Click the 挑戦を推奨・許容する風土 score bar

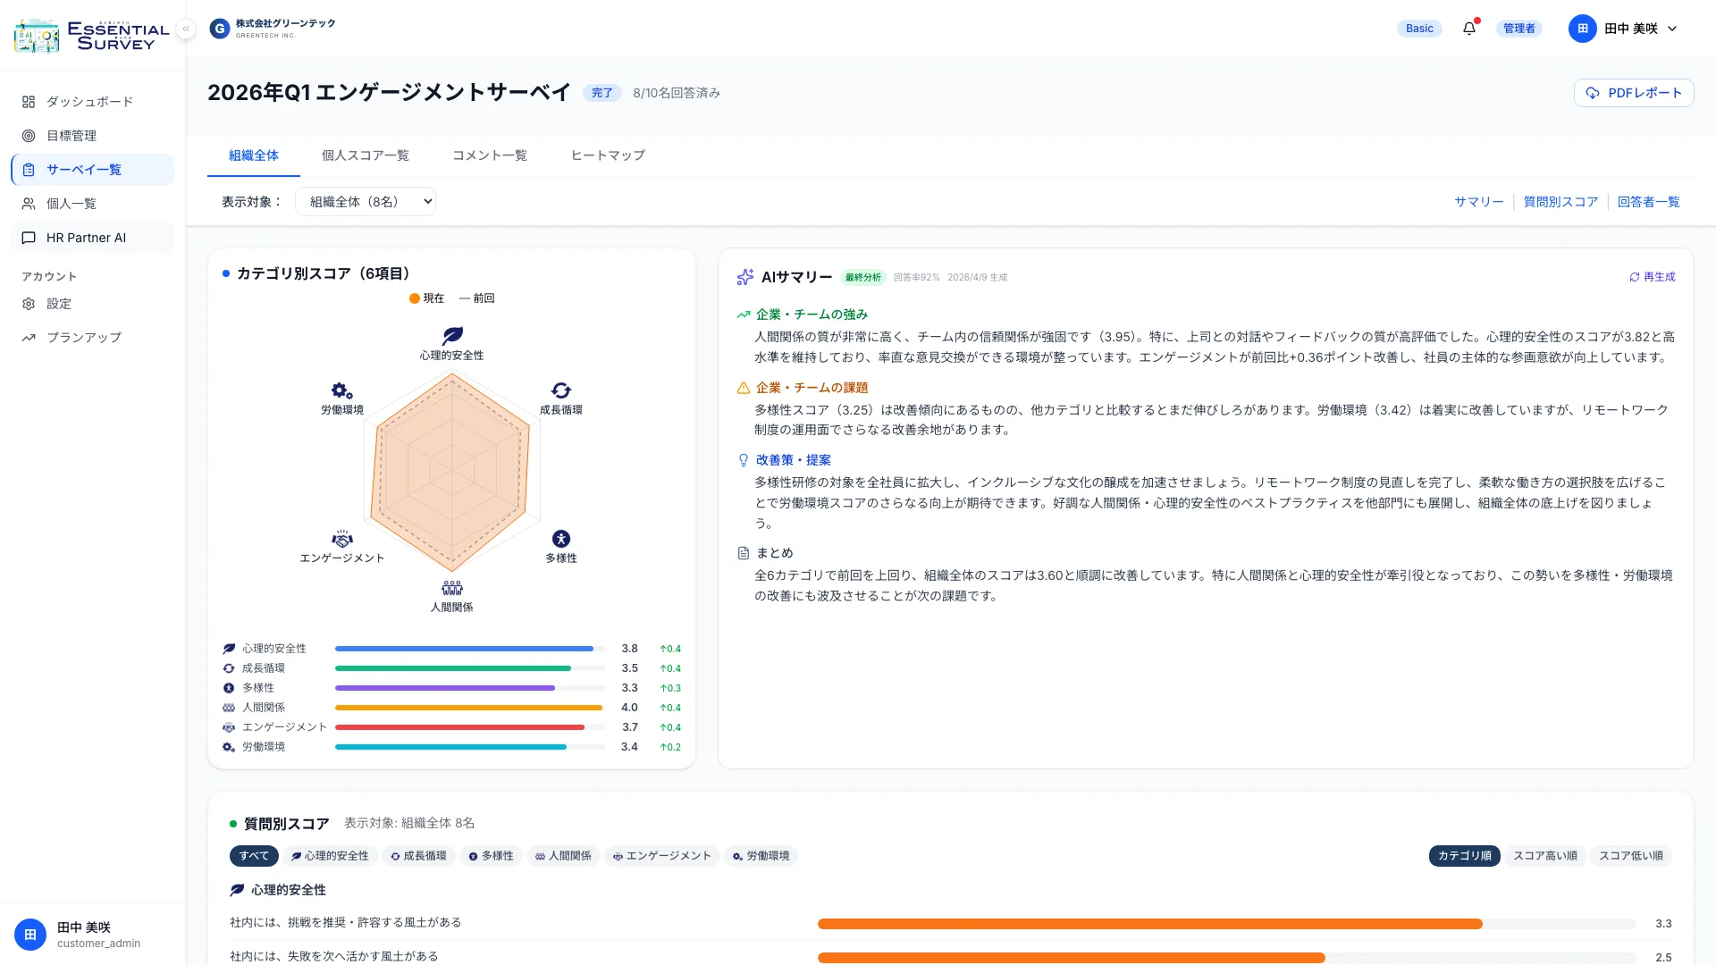coord(1226,924)
